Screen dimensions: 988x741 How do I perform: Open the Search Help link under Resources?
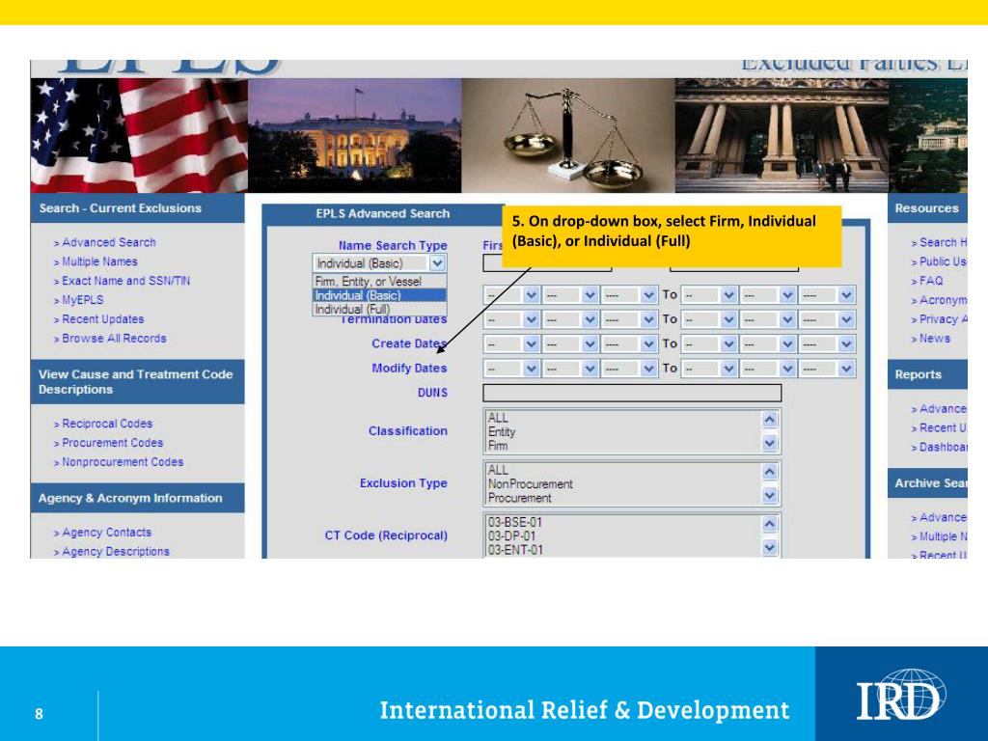tap(943, 242)
